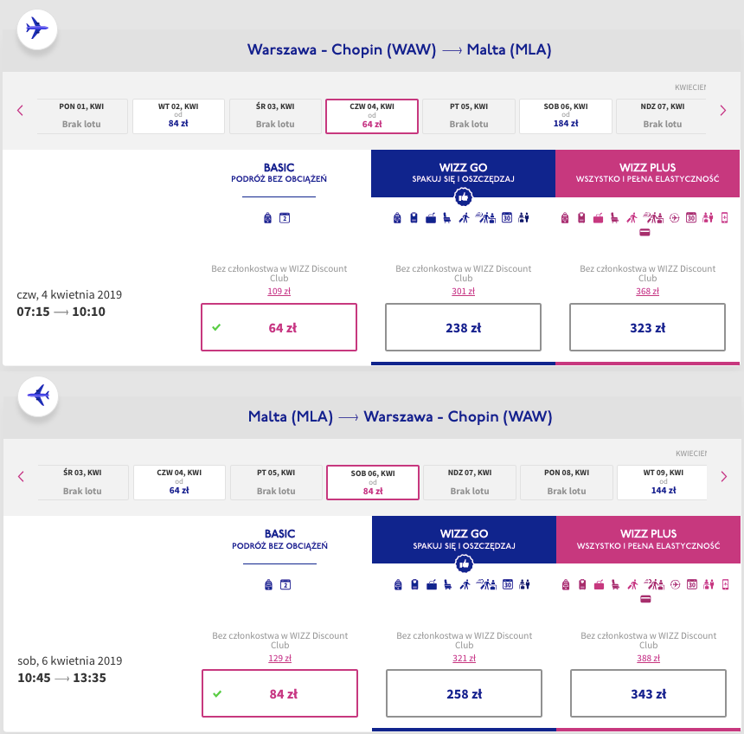
Task: Click outbound BASIC column header
Action: [x=279, y=173]
